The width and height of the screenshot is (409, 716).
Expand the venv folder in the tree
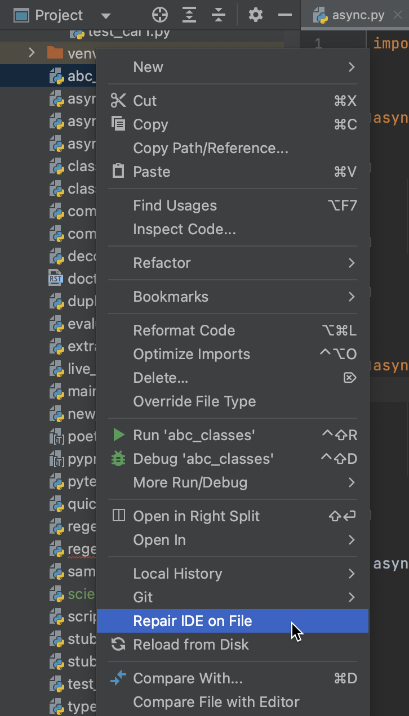pyautogui.click(x=32, y=52)
